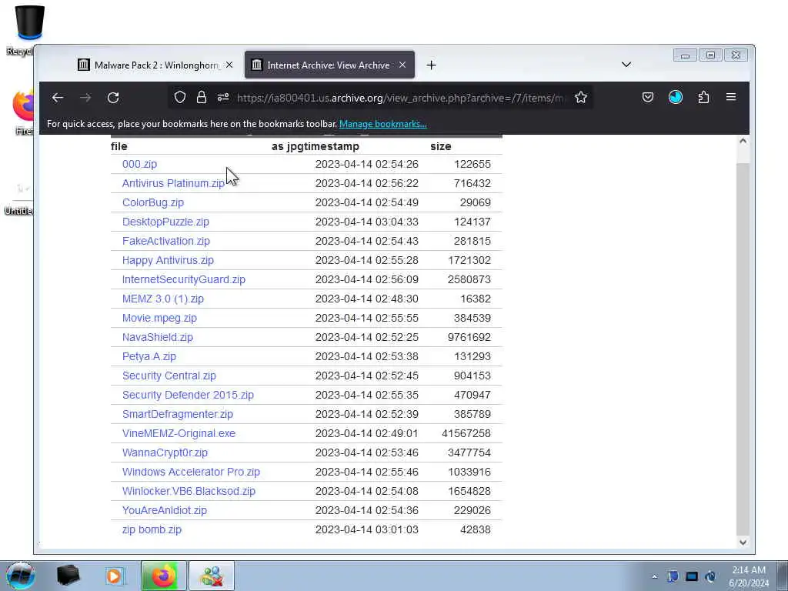Open Security Central.zip link
This screenshot has width=788, height=591.
169,376
